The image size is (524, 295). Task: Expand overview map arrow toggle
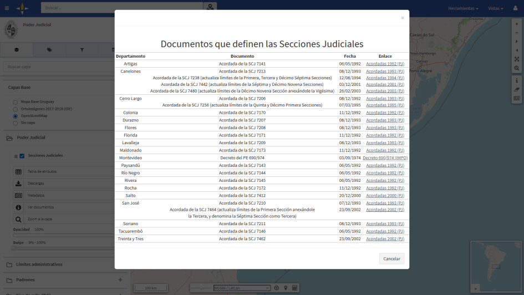tap(475, 288)
